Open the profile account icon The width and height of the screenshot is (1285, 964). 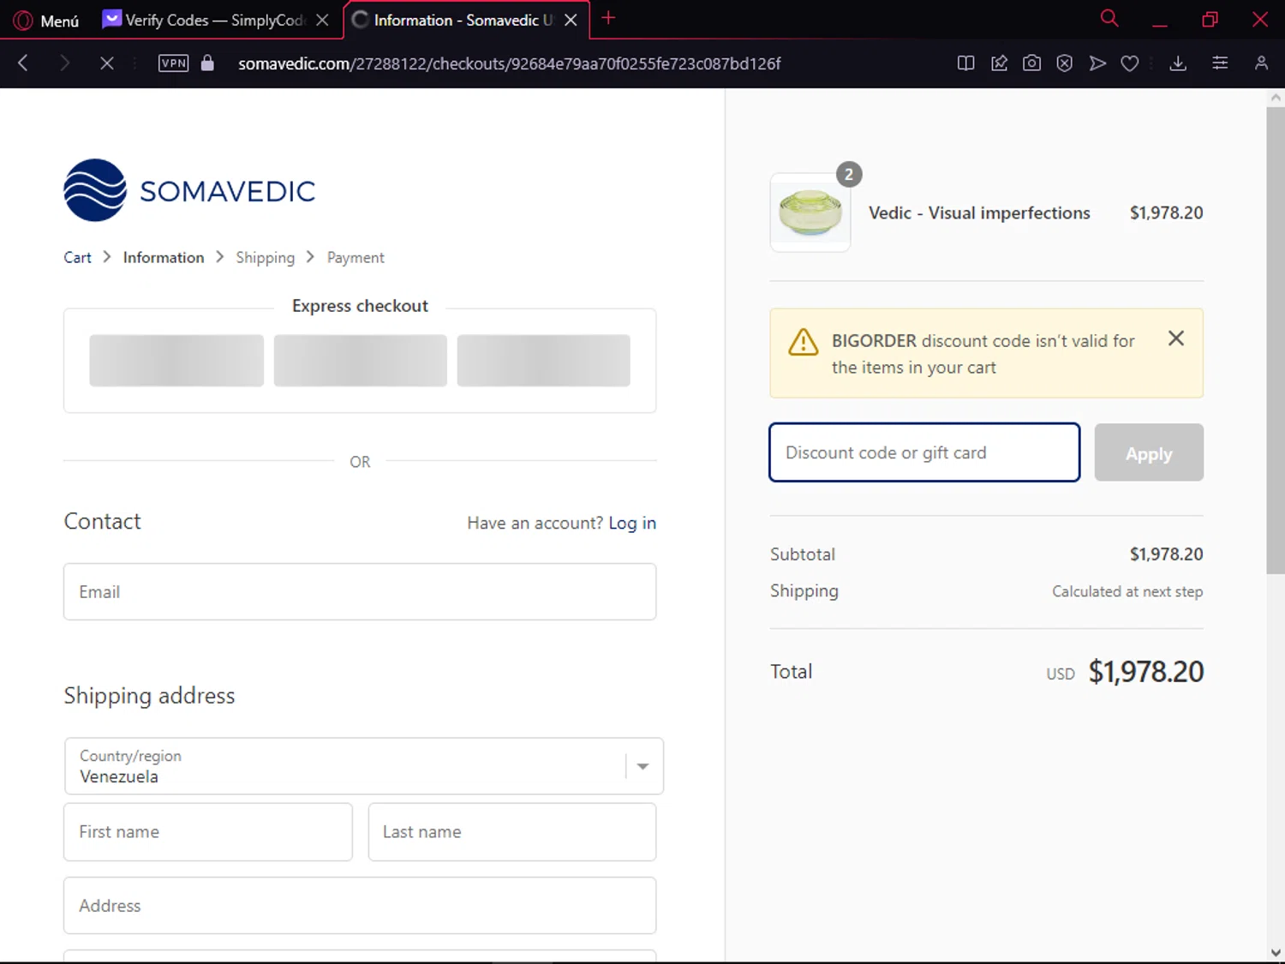(x=1261, y=63)
